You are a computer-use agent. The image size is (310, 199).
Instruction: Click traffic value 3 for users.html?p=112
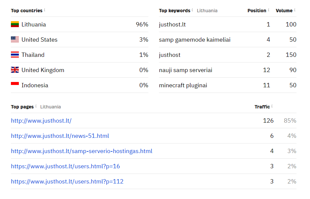pos(272,181)
